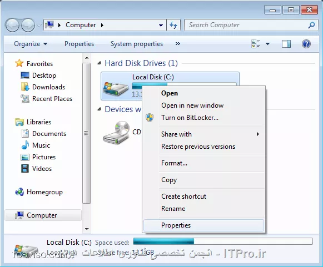The image size is (323, 267).
Task: Click navigation pane scroll up arrow
Action: (87, 58)
